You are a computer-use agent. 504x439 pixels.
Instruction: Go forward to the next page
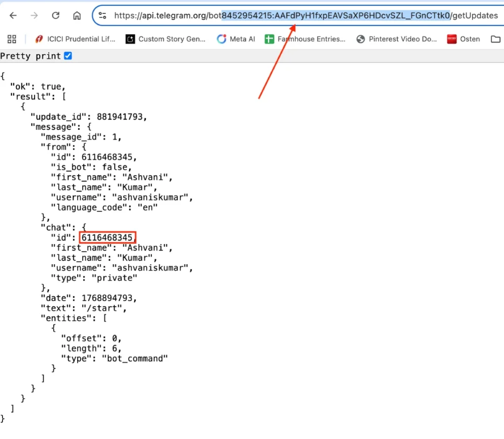[x=34, y=15]
